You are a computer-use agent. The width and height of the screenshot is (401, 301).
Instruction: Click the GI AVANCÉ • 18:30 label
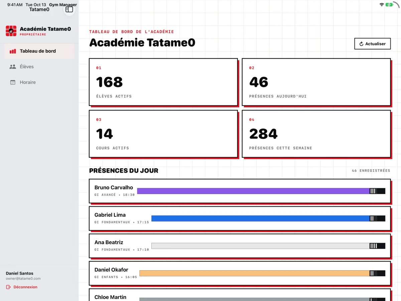point(115,195)
